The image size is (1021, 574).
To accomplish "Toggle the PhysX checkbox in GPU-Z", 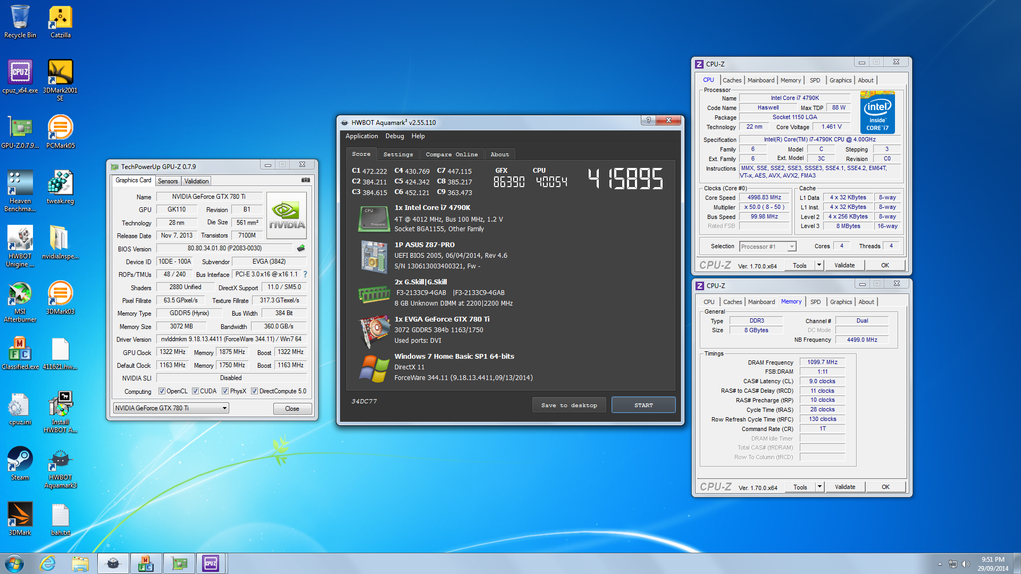I will (225, 391).
